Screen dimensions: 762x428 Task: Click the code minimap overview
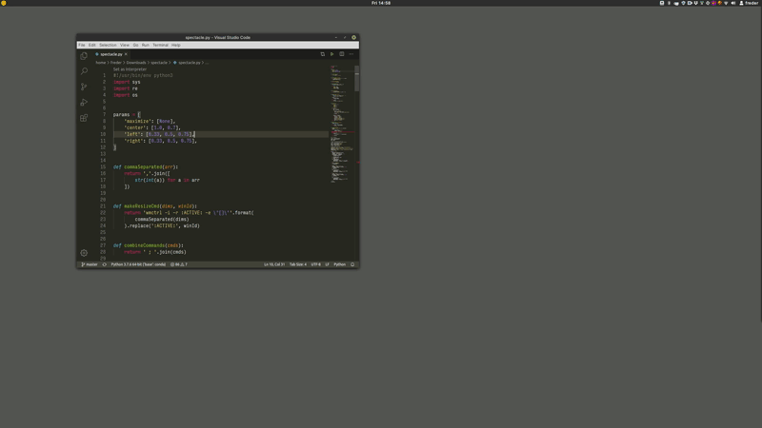(342, 124)
